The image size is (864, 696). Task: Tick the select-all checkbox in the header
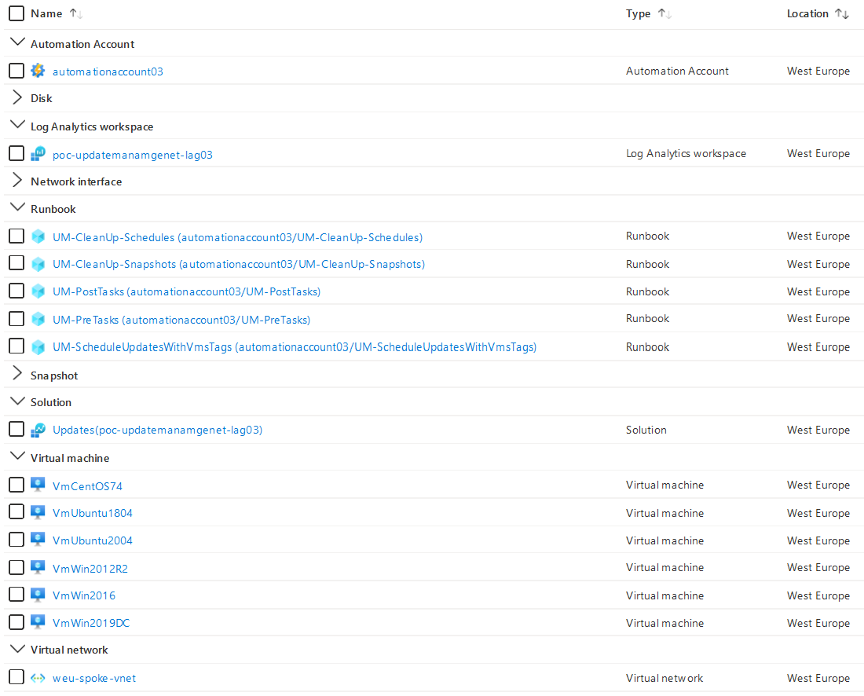pos(16,13)
